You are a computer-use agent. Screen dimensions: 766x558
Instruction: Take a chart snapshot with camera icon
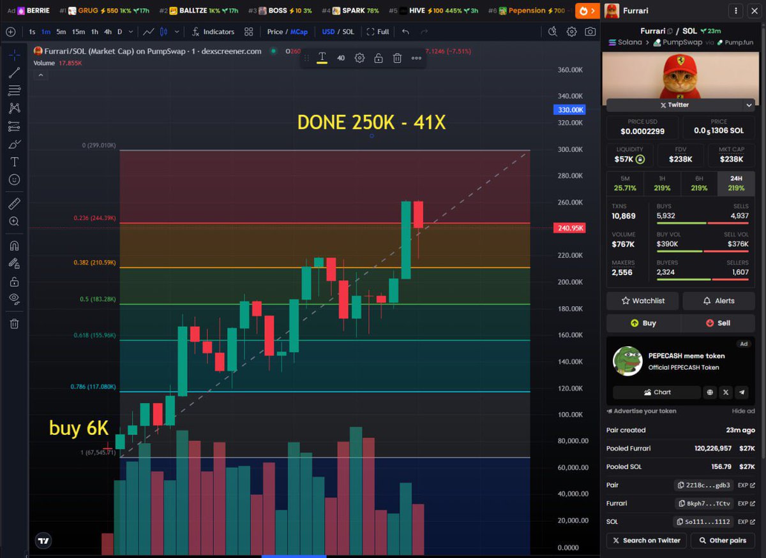(x=590, y=31)
